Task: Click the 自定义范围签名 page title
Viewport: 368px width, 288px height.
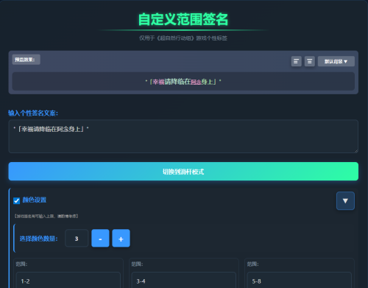Action: click(x=183, y=19)
